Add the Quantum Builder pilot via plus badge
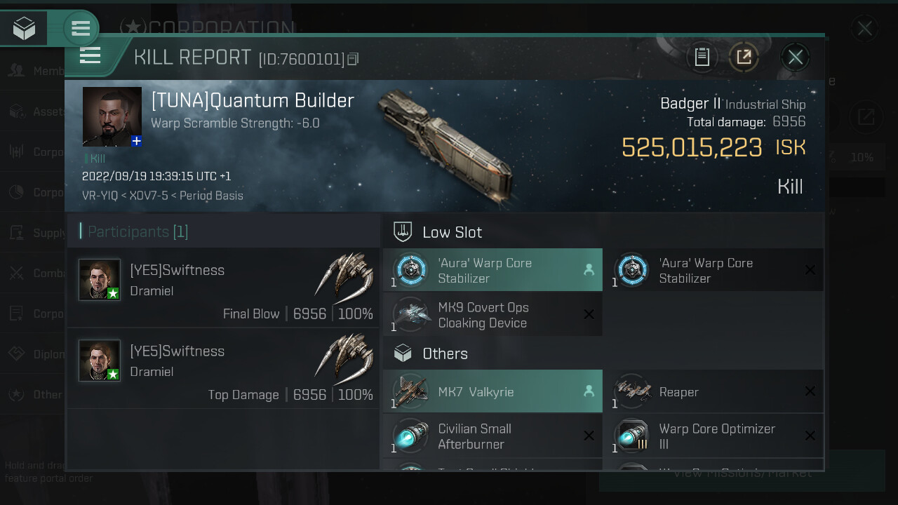Screen dimensions: 898x505 [137, 141]
